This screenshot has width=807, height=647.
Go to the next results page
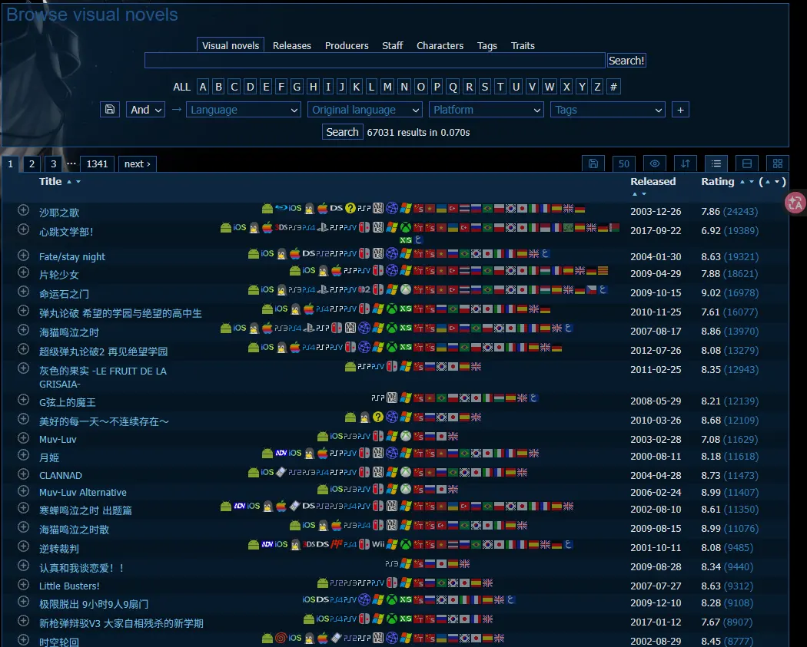tap(138, 164)
